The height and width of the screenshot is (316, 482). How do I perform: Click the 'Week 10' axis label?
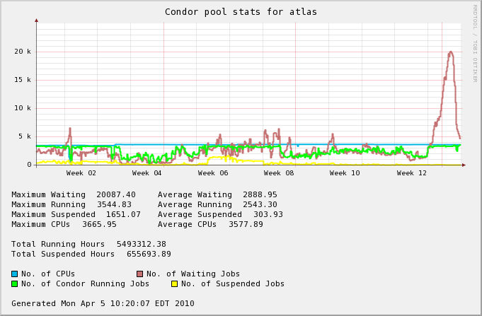pyautogui.click(x=345, y=173)
